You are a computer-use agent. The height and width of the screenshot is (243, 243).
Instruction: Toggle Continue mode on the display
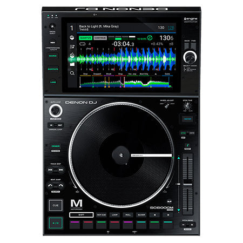(100, 38)
